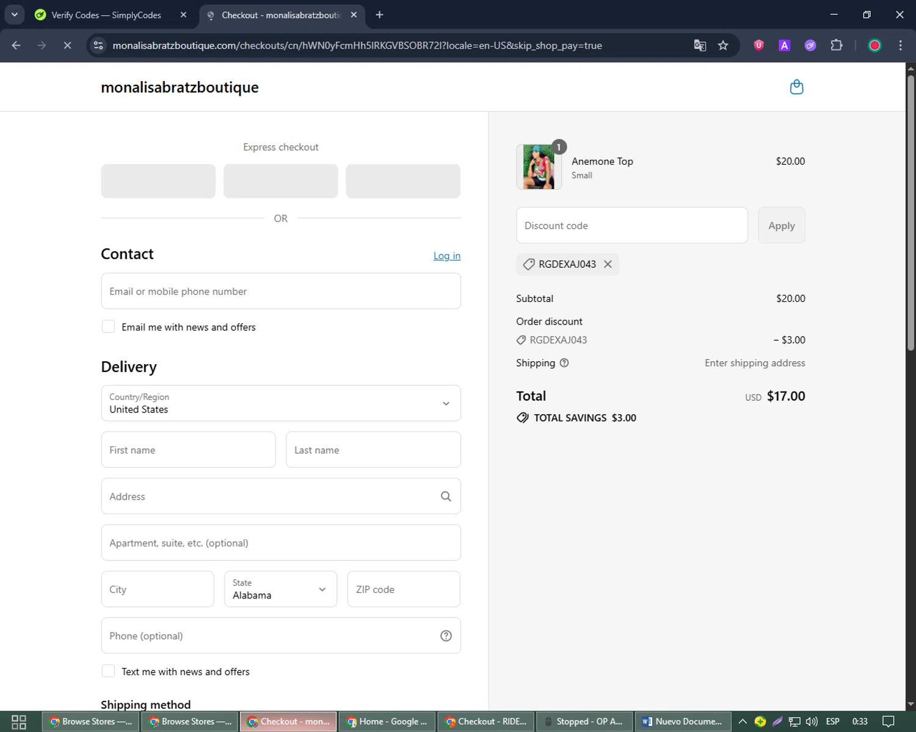This screenshot has width=916, height=732.
Task: Open the Country/Region dropdown
Action: 281,403
